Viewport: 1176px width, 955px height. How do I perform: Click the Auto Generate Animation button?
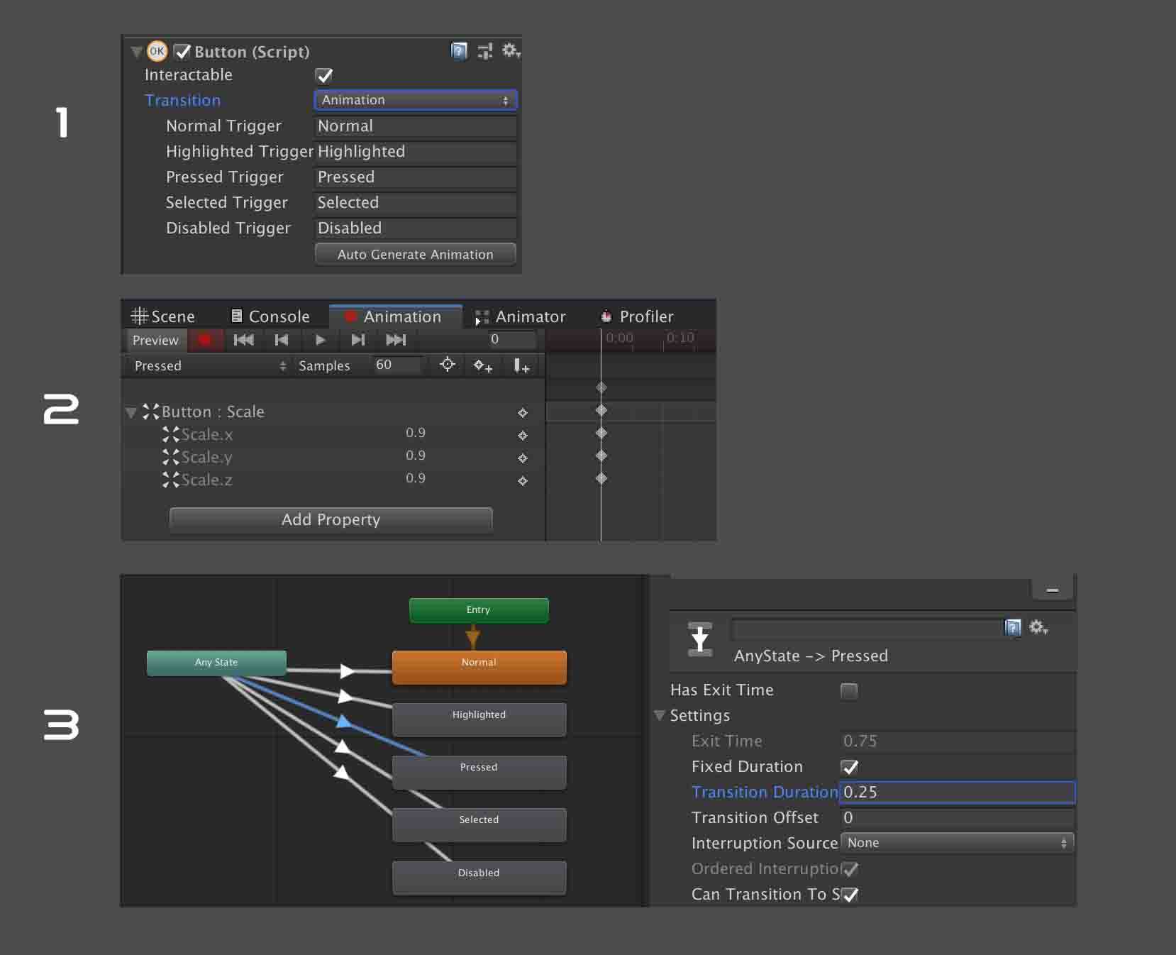[415, 254]
